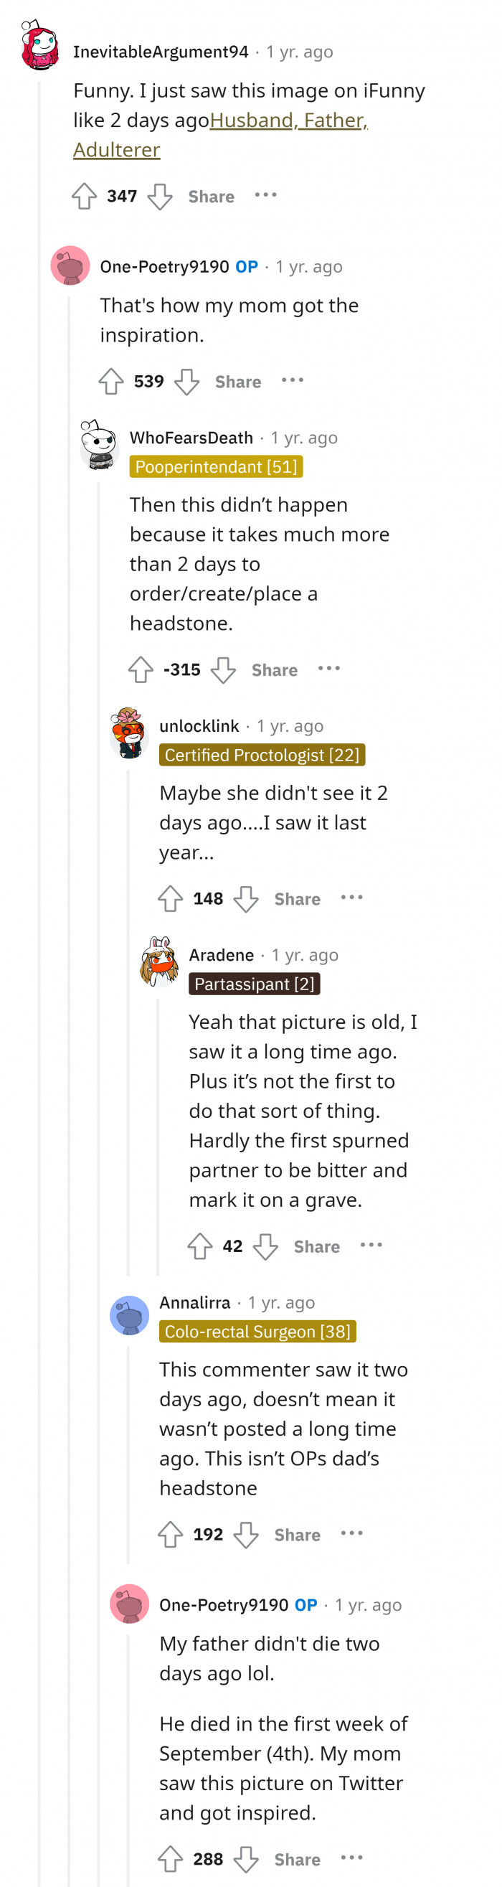Open more options on Aradene's comment
Viewport: 502px width, 1887px height.
coord(371,1245)
